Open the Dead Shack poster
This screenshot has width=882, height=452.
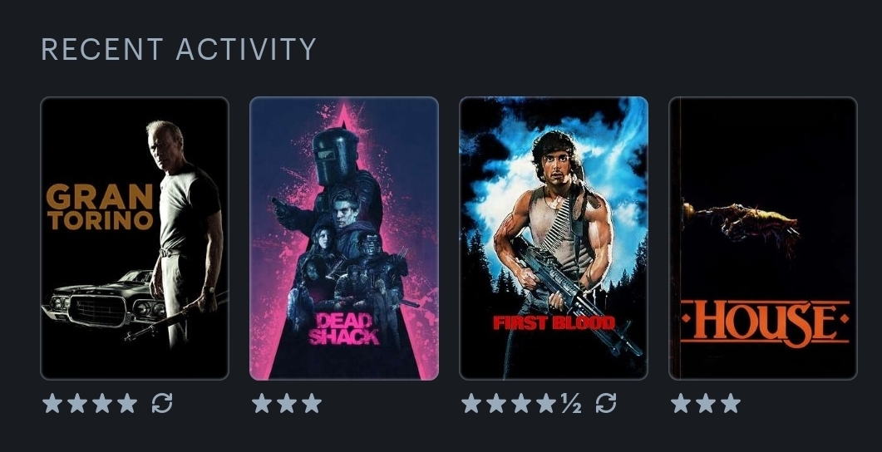(x=343, y=238)
